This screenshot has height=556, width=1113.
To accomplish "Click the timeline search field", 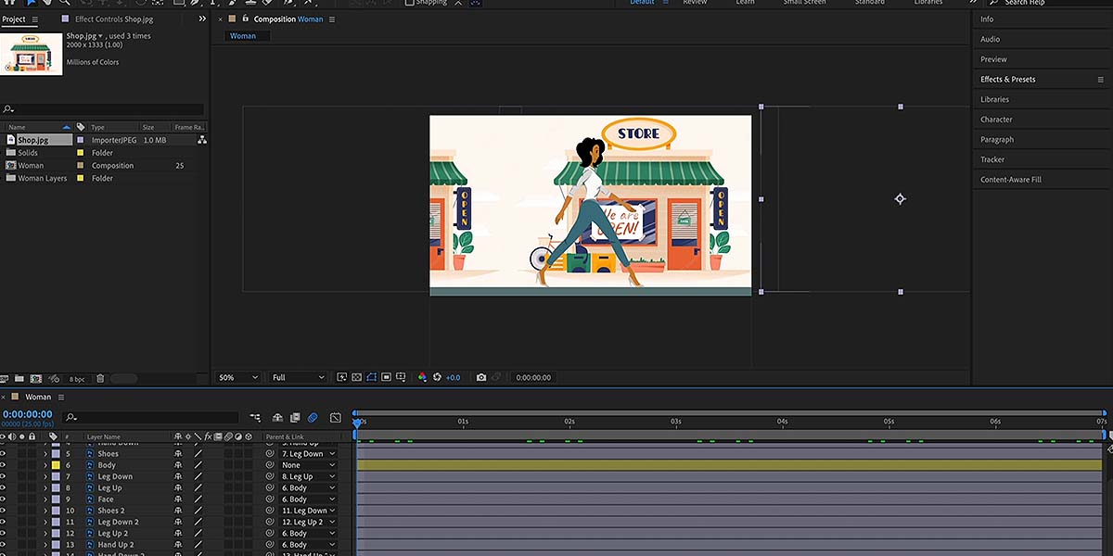I will [153, 418].
